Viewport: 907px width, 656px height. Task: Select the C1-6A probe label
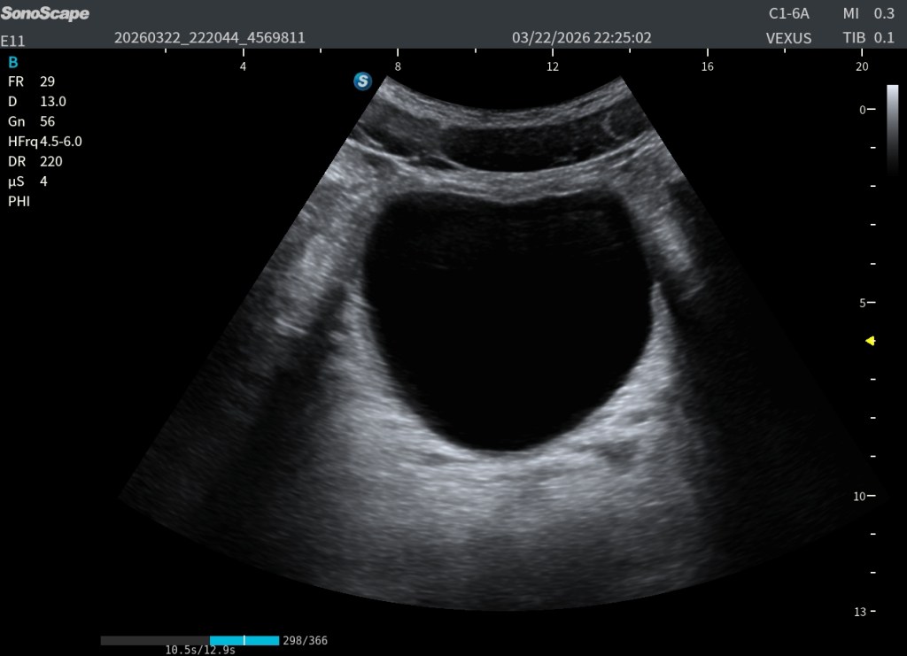pos(788,14)
